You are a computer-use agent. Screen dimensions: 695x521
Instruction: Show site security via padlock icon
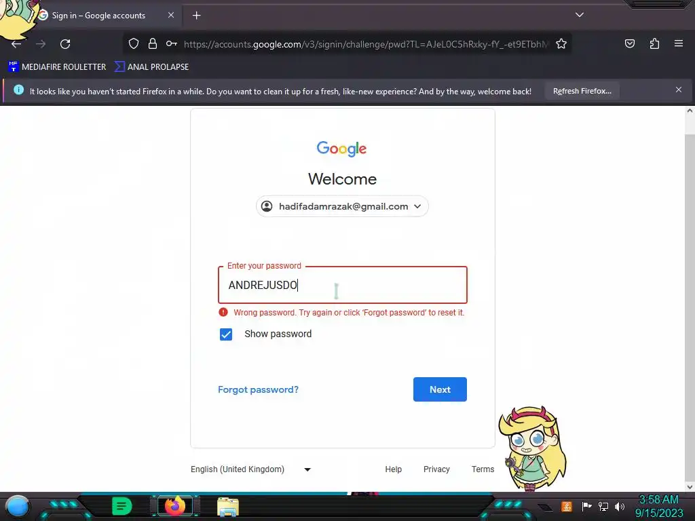point(153,43)
